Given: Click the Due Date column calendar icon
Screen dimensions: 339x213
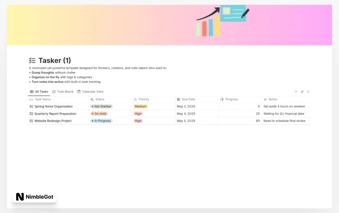Looking at the screenshot, I should [178, 99].
